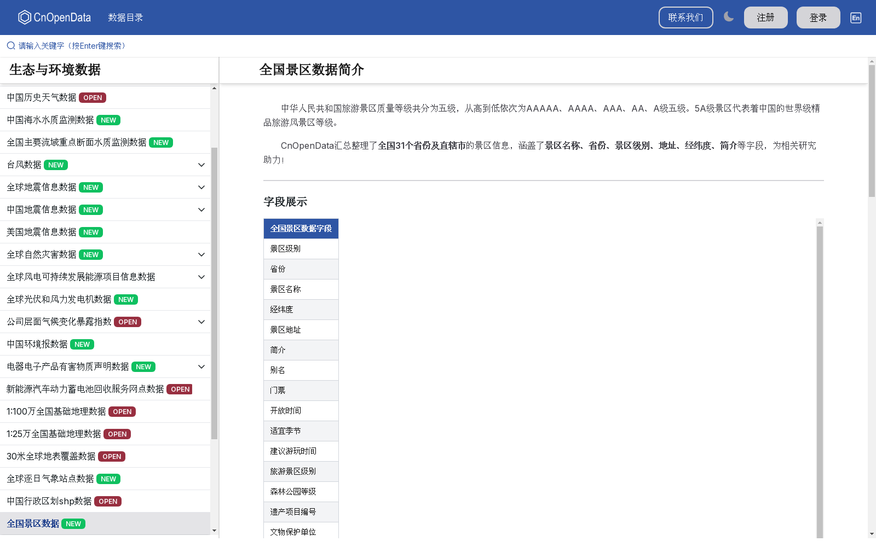Viewport: 876px width, 547px height.
Task: Click NEW badge beside 台风数据
Action: [x=56, y=165]
